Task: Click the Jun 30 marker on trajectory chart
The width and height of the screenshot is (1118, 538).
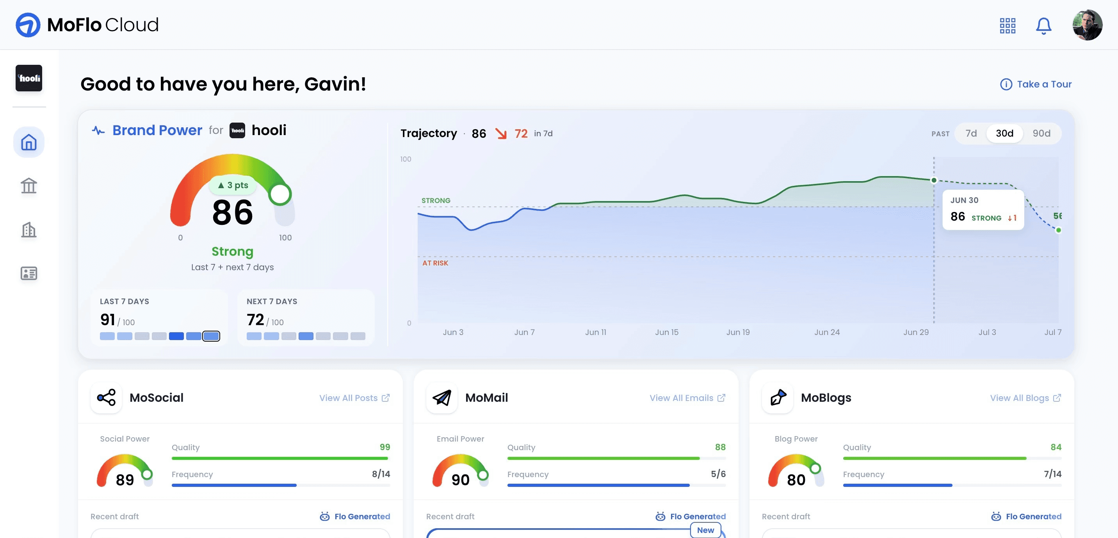Action: 934,180
